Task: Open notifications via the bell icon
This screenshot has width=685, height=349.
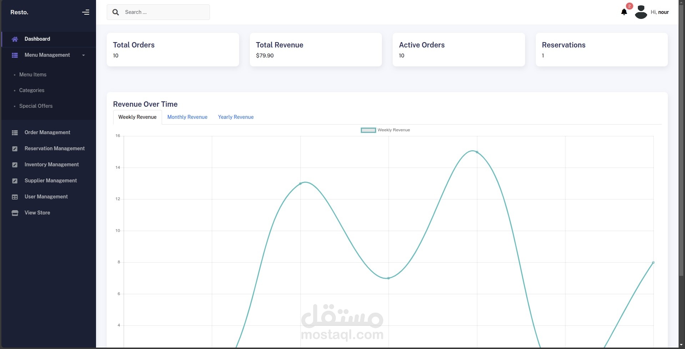Action: tap(624, 12)
